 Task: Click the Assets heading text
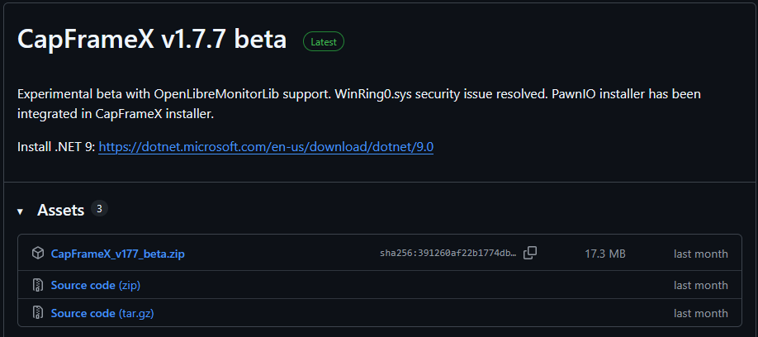tap(60, 211)
